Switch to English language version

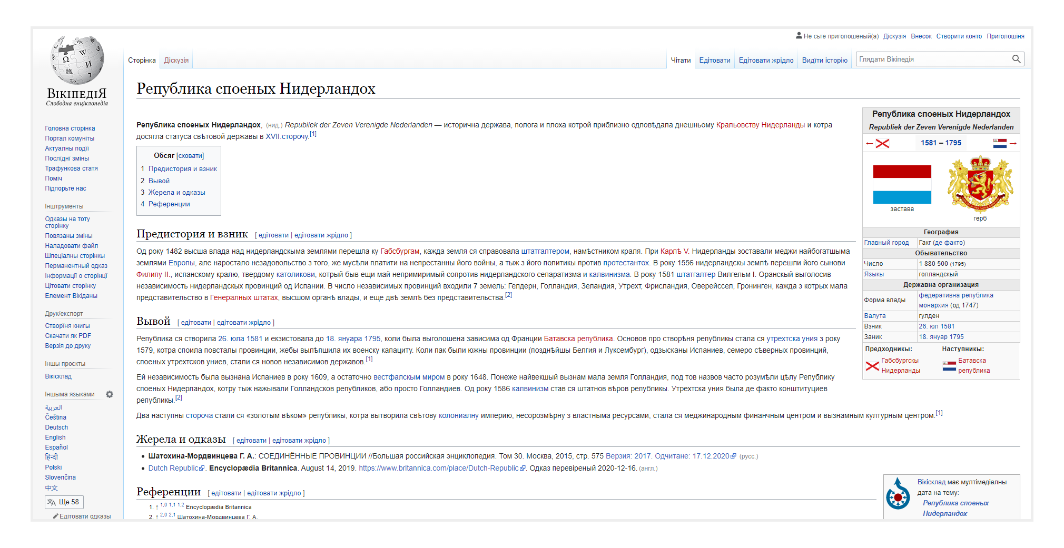coord(55,437)
